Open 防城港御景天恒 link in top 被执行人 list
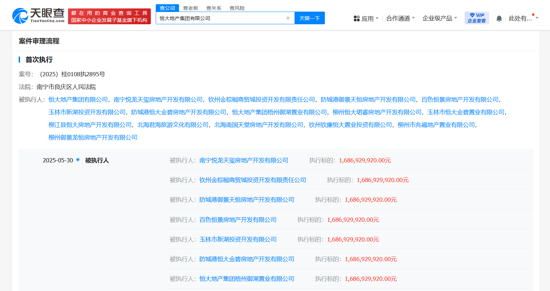Viewport: 550px width, 291px height. pos(368,99)
